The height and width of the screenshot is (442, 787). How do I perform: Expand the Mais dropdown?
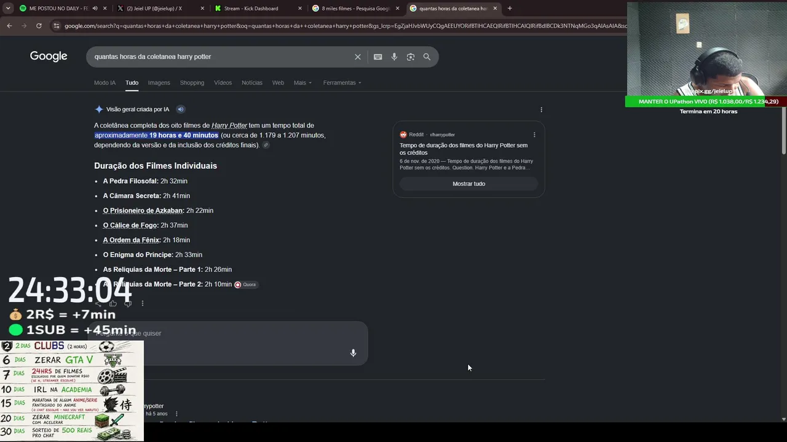303,83
